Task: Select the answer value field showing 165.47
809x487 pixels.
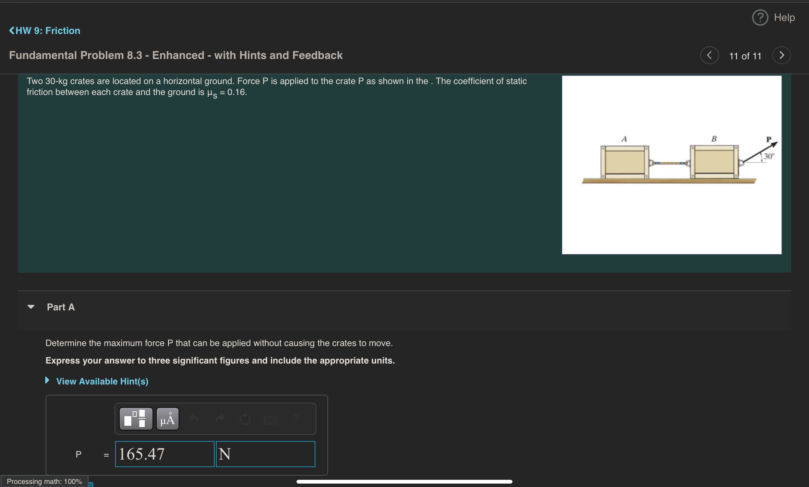Action: [x=165, y=453]
